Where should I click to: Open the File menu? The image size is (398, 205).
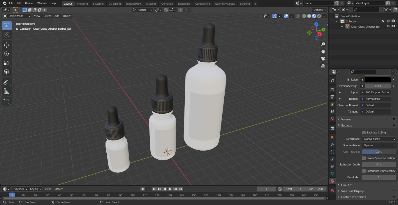tap(11, 3)
